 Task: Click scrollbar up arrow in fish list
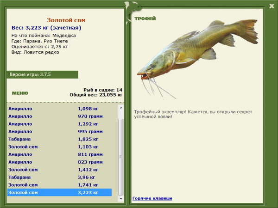tap(121, 108)
